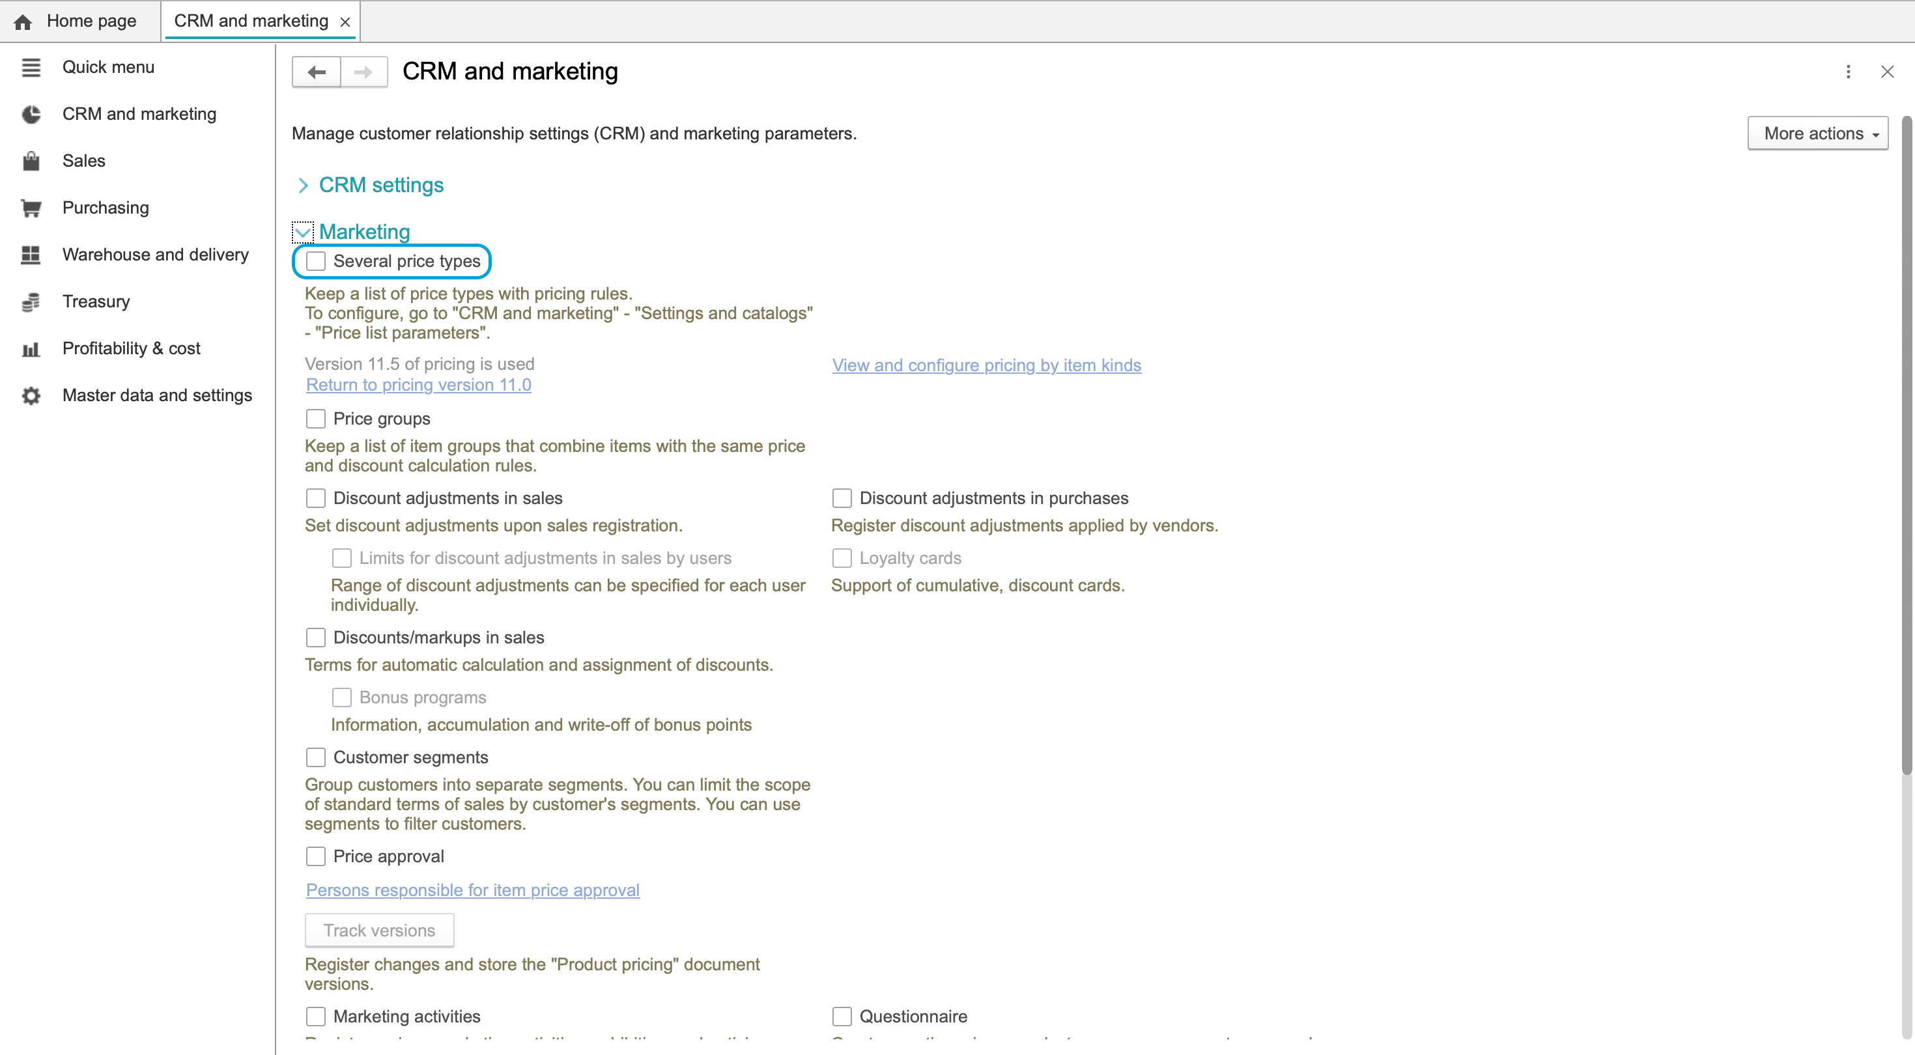This screenshot has width=1915, height=1055.
Task: Close the CRM and marketing tab
Action: (345, 22)
